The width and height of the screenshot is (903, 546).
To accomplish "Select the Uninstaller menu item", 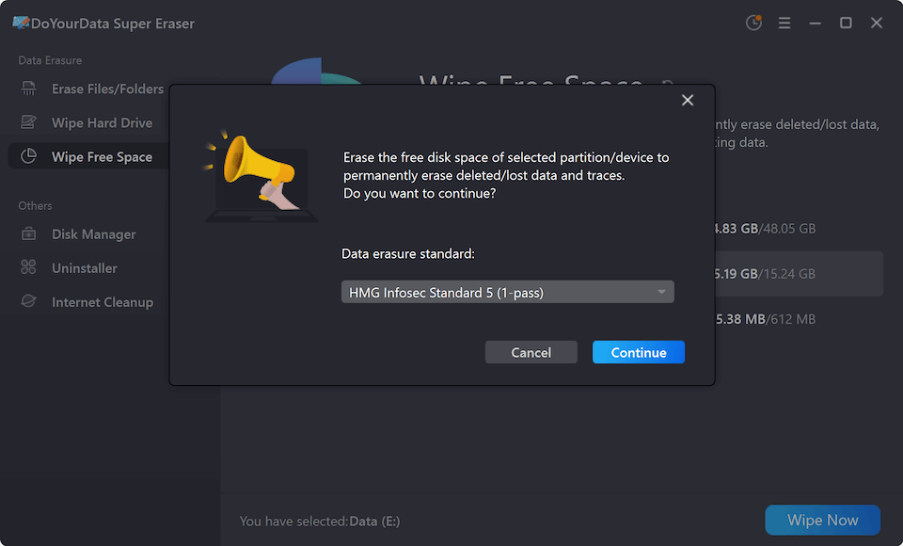I will coord(85,268).
